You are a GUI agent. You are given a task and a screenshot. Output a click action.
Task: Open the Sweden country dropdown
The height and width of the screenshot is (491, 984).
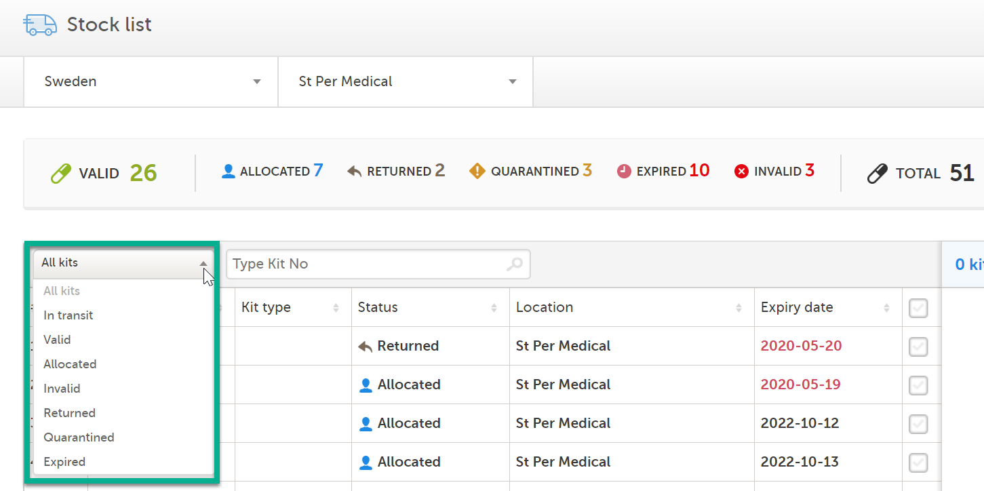tap(151, 82)
